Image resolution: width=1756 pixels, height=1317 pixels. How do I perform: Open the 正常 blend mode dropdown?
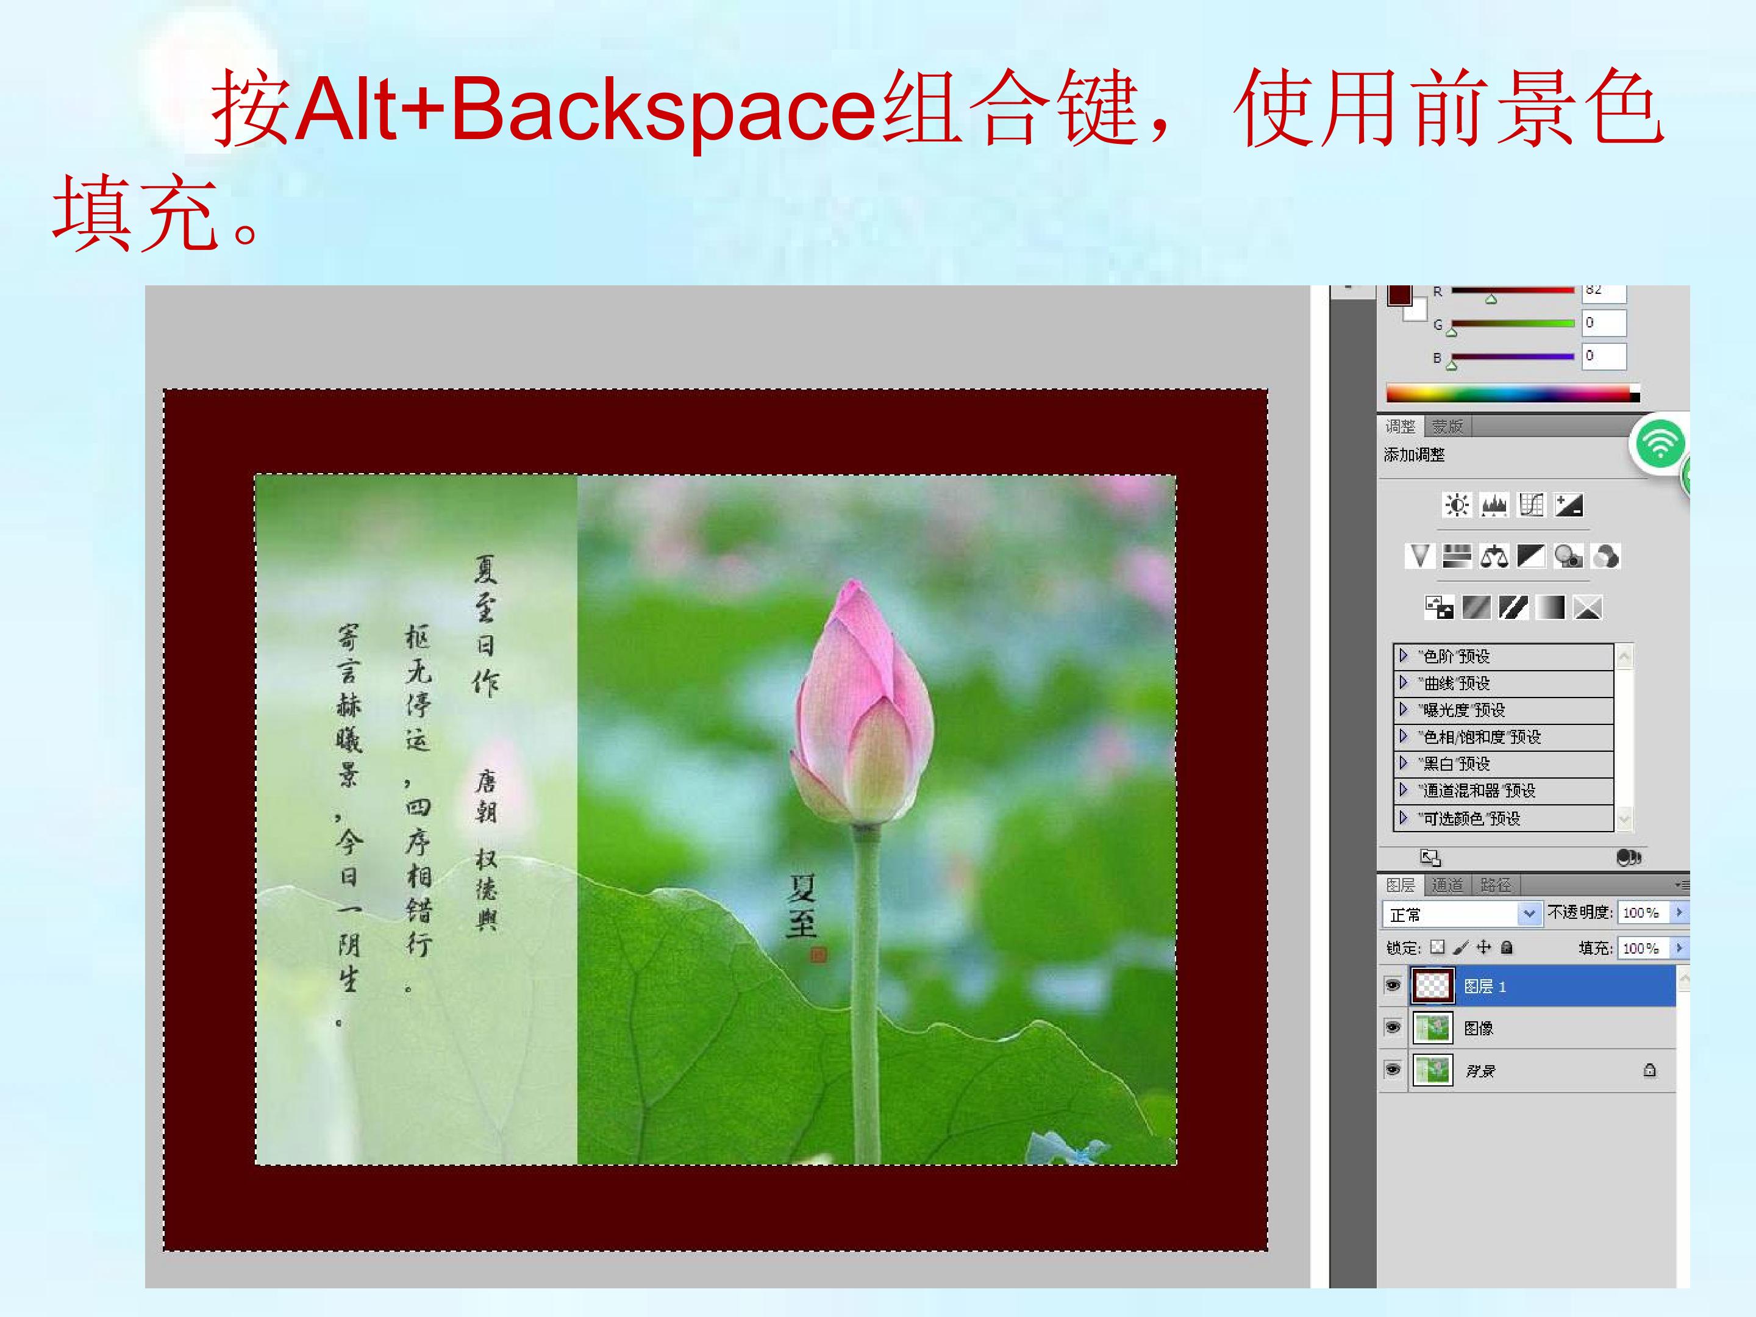1462,914
